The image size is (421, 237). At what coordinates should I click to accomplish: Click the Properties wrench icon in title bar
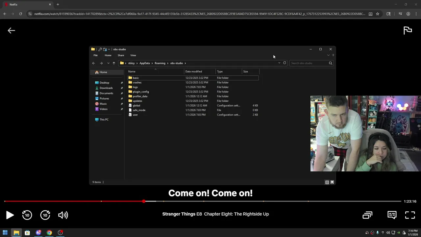point(100,49)
